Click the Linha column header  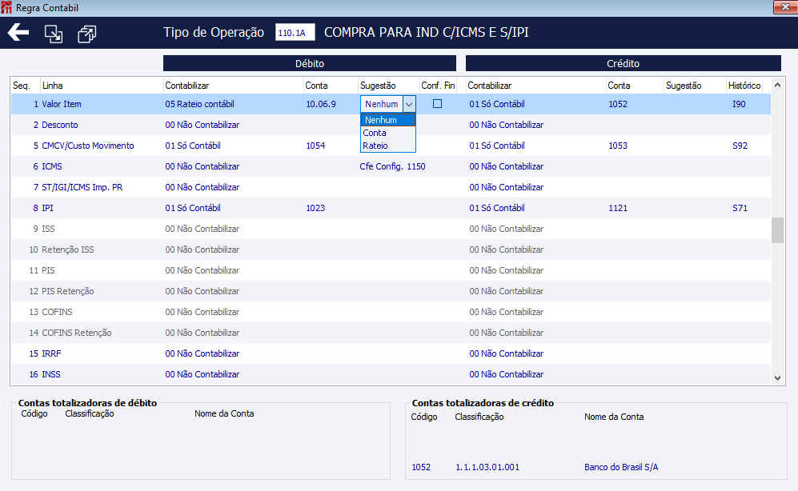pos(52,86)
